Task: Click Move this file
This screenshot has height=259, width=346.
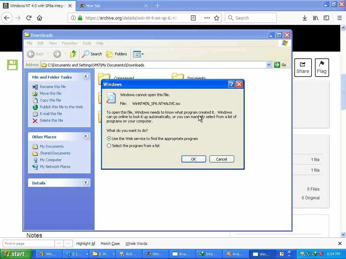Action: click(x=51, y=93)
